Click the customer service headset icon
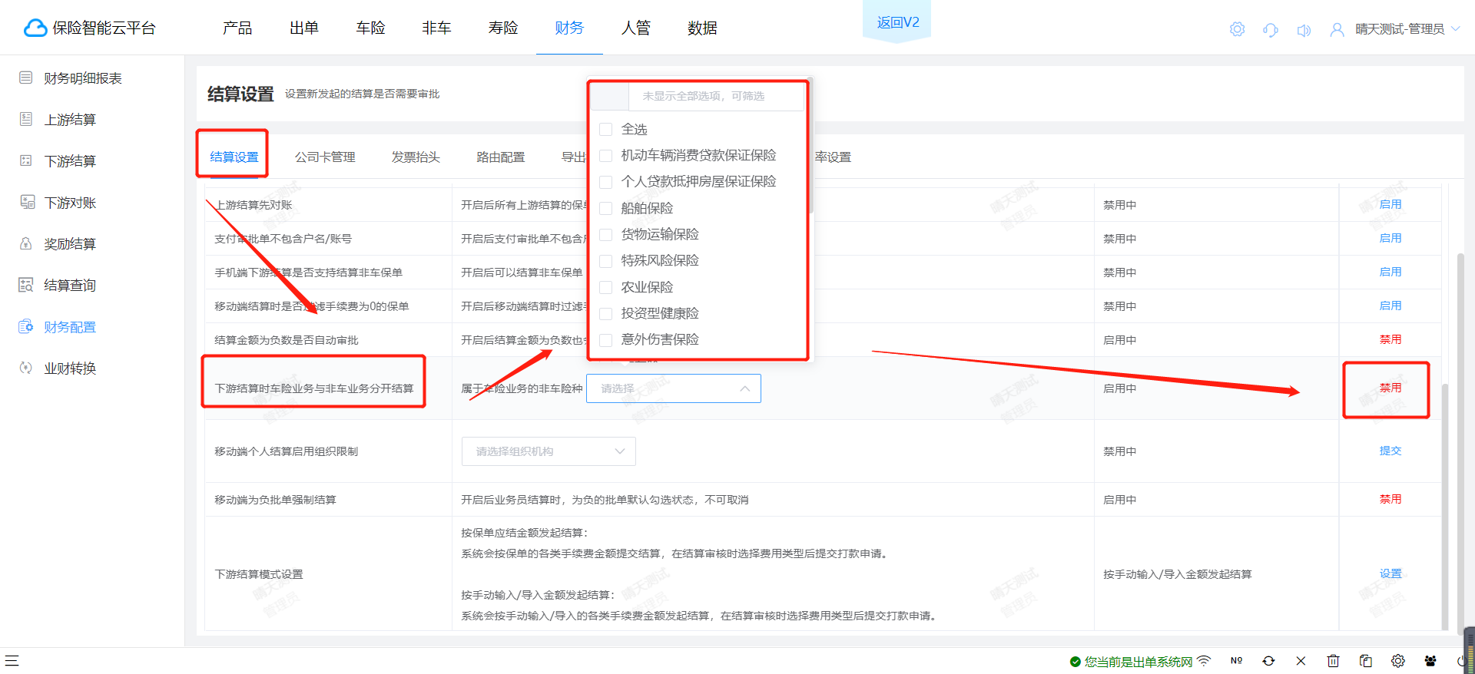This screenshot has height=674, width=1475. 1270,30
